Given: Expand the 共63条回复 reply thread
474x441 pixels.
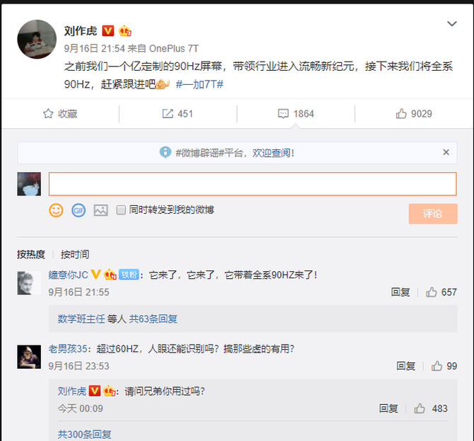Looking at the screenshot, I should tap(154, 319).
